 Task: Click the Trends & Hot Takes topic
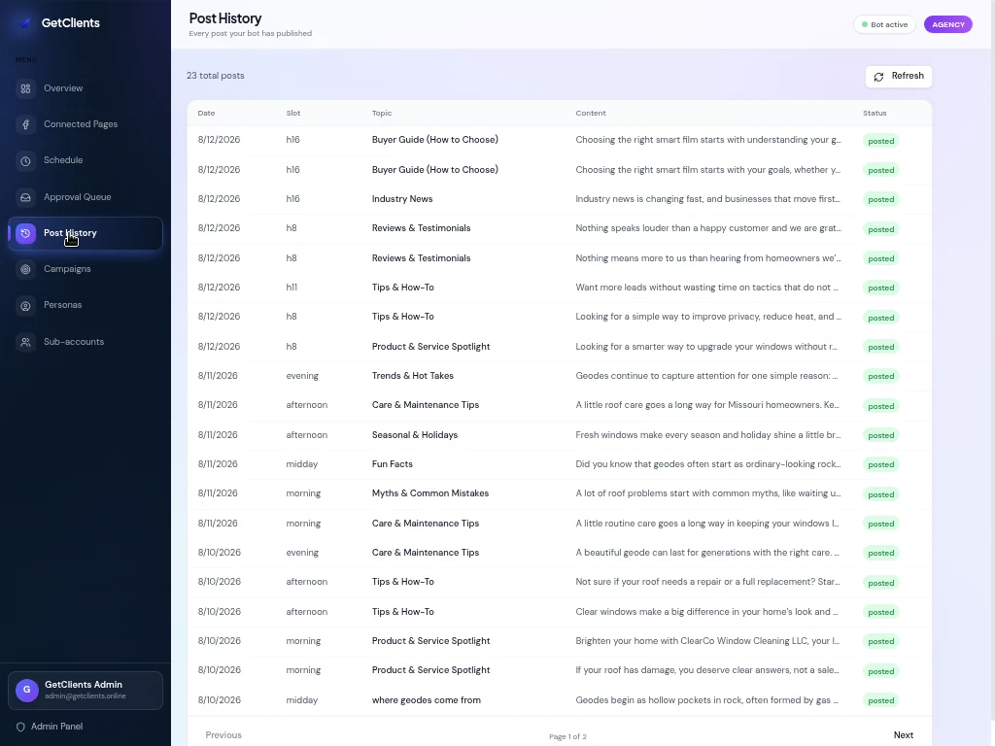[x=412, y=376]
